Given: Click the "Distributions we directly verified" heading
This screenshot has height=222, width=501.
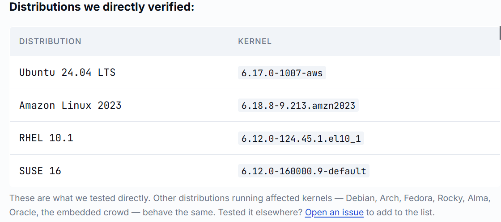Looking at the screenshot, I should coord(102,8).
